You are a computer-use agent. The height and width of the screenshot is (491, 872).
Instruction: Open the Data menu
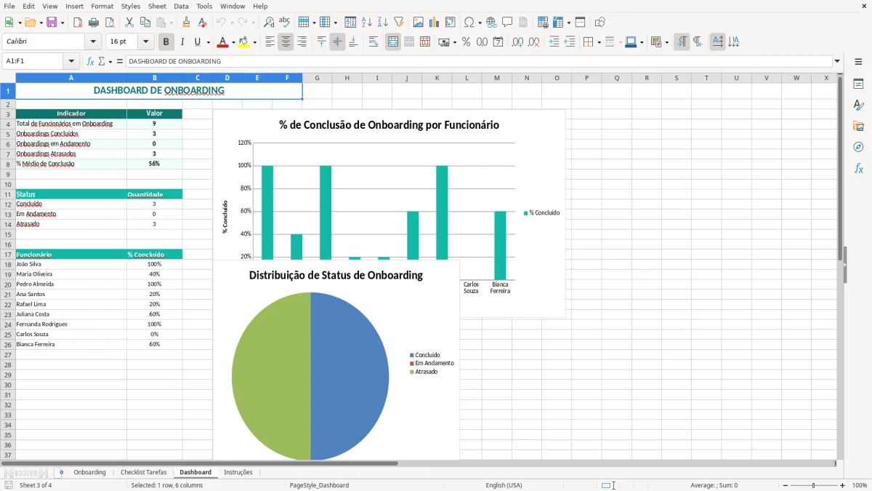click(181, 6)
